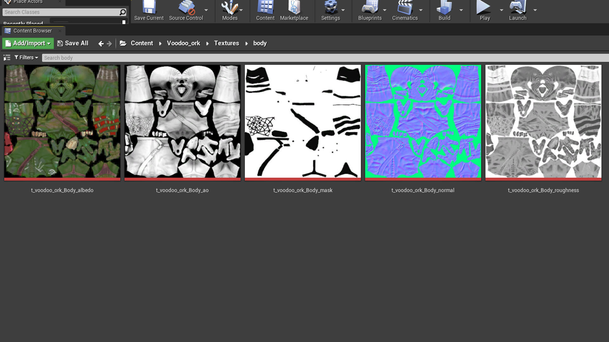The image size is (609, 342).
Task: Select the t_voodoo_ork_Body_normal texture thumbnail
Action: (x=423, y=122)
